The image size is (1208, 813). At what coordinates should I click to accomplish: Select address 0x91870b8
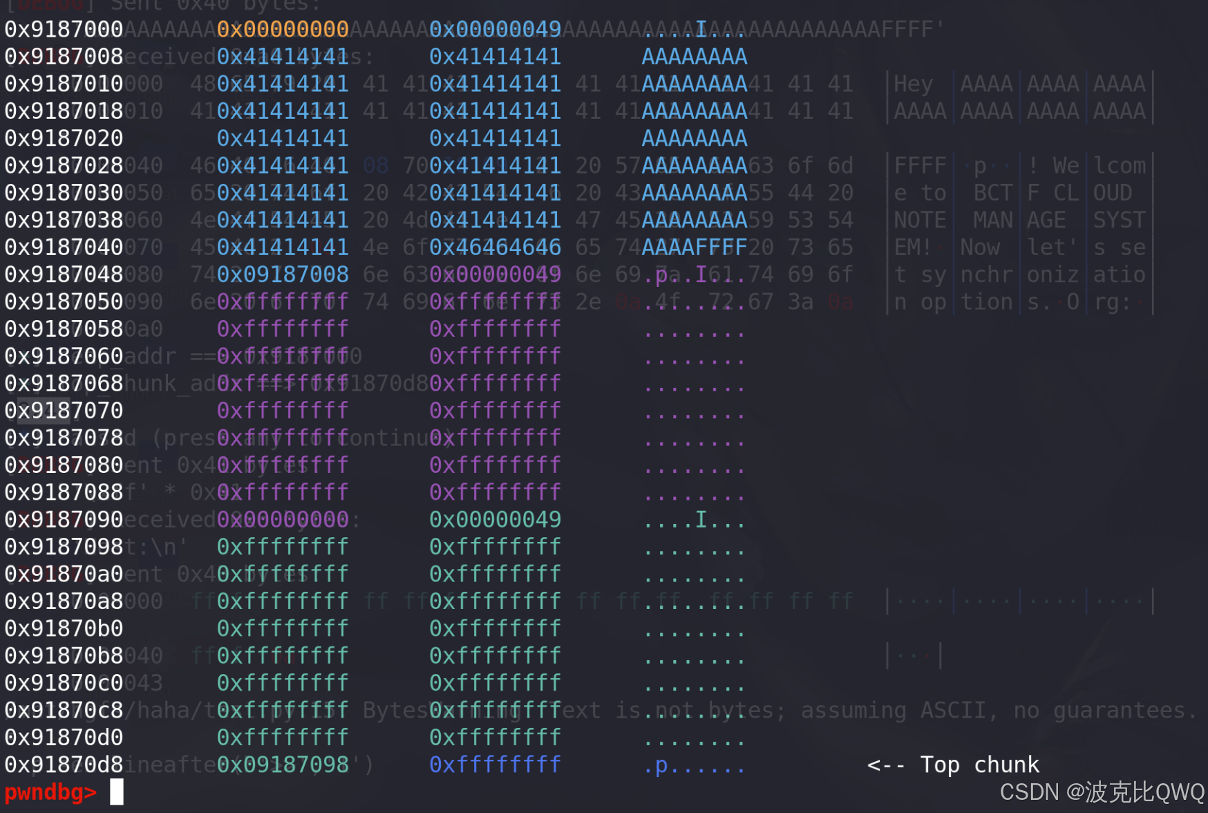point(64,655)
